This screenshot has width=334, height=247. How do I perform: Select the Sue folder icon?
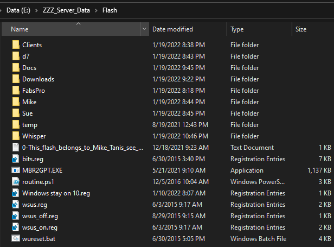(x=16, y=113)
